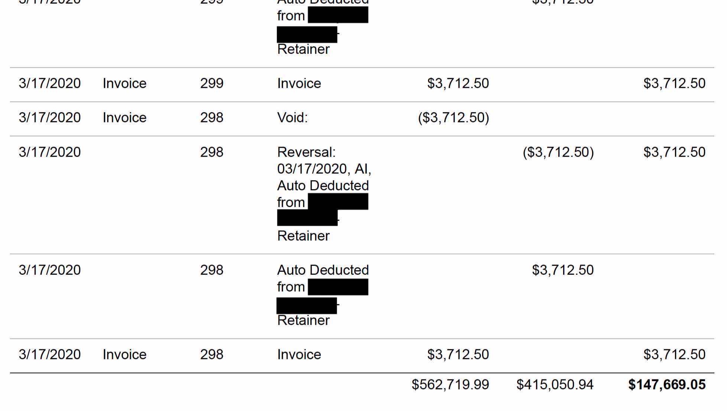Click the Invoice type in the last row
The height and width of the screenshot is (411, 727).
(x=124, y=354)
